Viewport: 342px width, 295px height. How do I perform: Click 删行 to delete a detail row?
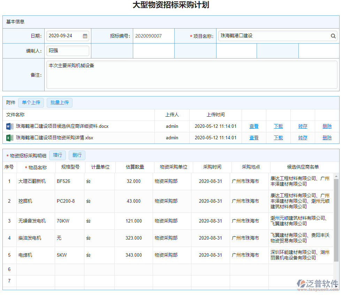77,155
